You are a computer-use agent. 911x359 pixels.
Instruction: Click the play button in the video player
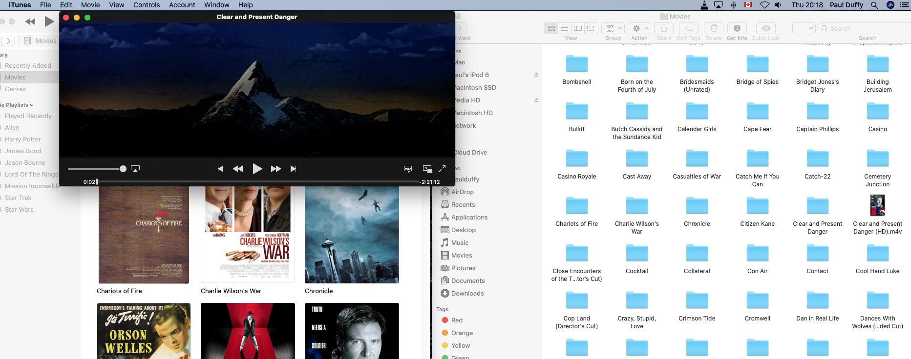point(257,169)
